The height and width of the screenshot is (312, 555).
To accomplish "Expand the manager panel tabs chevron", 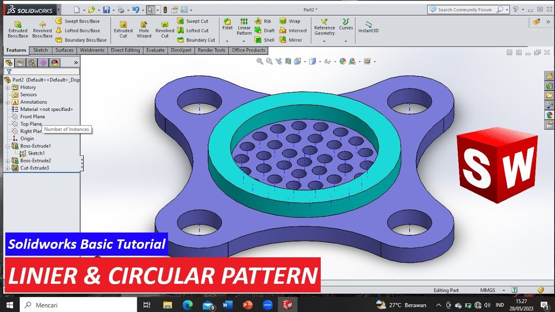I will click(76, 63).
